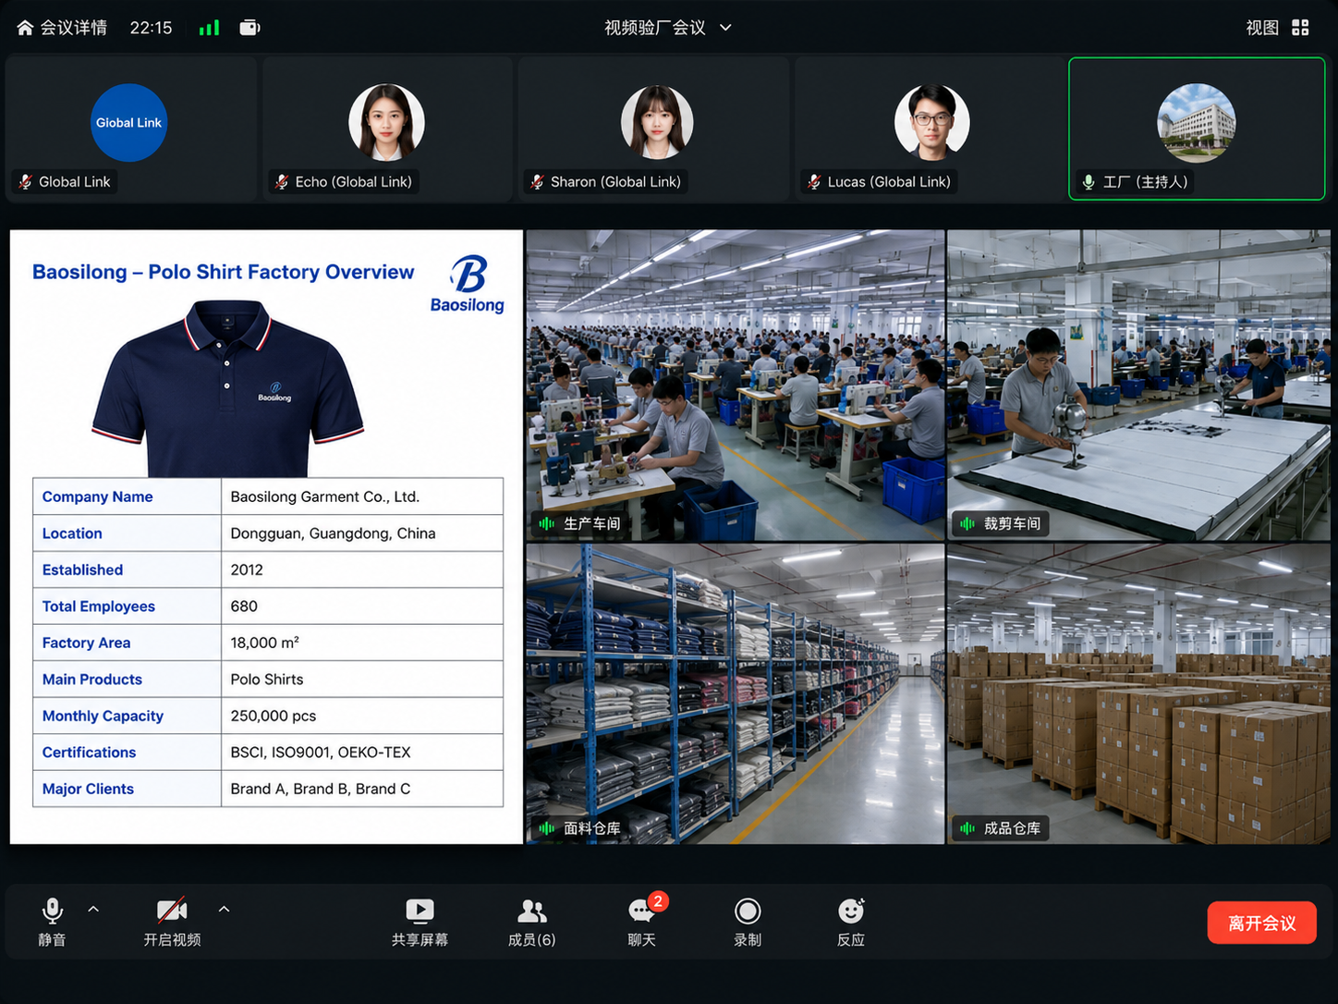Start 录制 recording
The width and height of the screenshot is (1338, 1004).
click(748, 922)
